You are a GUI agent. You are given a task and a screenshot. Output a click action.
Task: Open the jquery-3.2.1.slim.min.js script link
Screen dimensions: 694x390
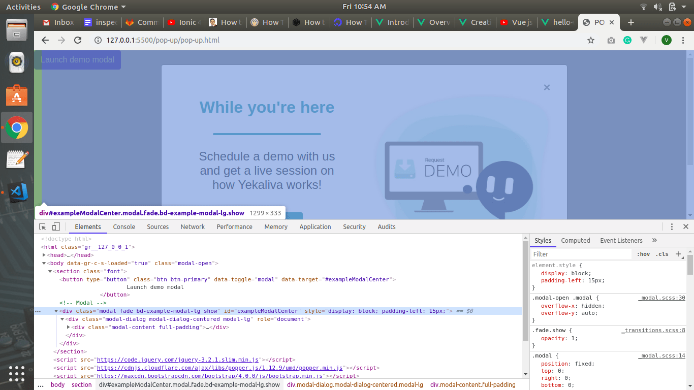(x=178, y=360)
